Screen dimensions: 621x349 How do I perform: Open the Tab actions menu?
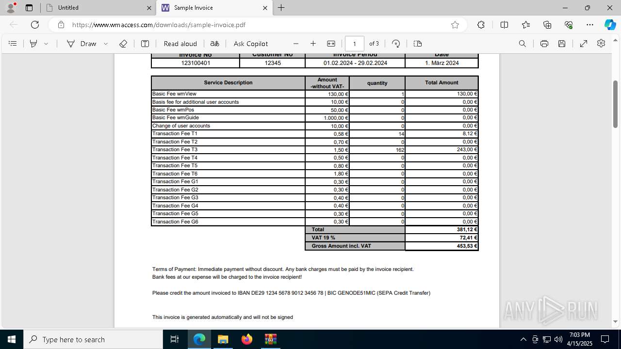(29, 8)
